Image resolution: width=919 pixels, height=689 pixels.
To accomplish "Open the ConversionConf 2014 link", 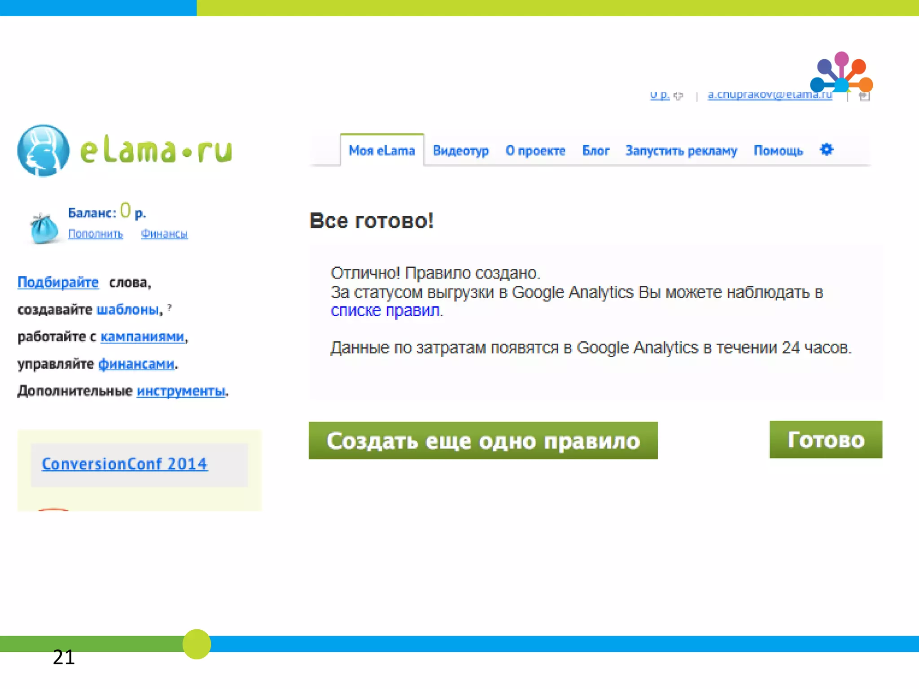I will 125,464.
